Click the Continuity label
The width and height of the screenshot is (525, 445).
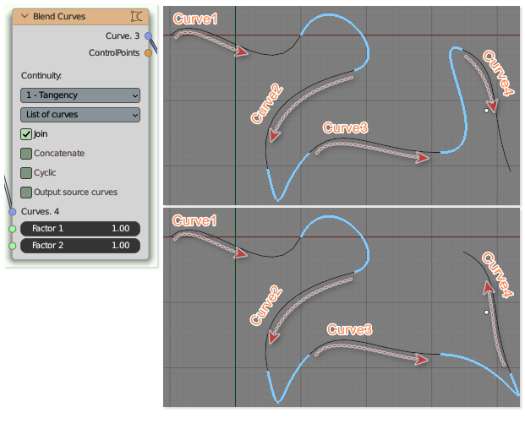pos(41,75)
